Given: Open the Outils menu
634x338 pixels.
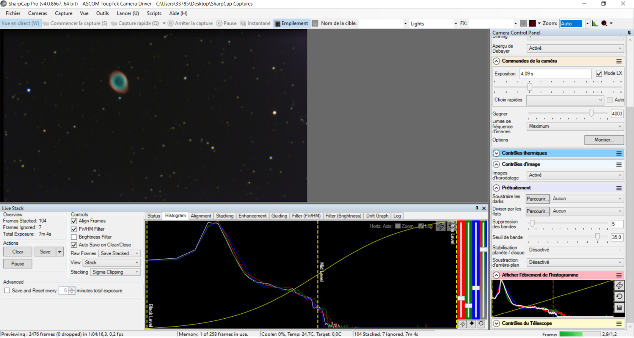Looking at the screenshot, I should click(x=102, y=13).
